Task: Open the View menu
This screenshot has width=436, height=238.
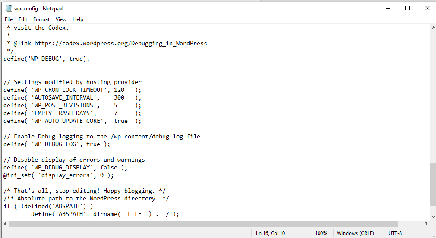Action: tap(61, 19)
